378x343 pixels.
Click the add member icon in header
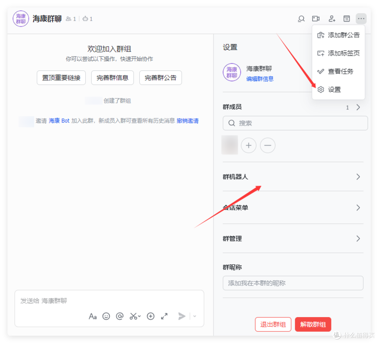click(332, 19)
